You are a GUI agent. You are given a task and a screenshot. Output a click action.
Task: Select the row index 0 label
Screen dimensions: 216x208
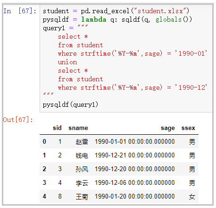(44, 141)
